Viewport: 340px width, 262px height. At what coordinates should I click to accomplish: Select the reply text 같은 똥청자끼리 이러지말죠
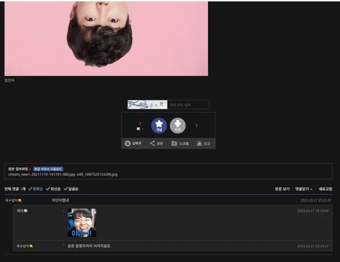(89, 246)
